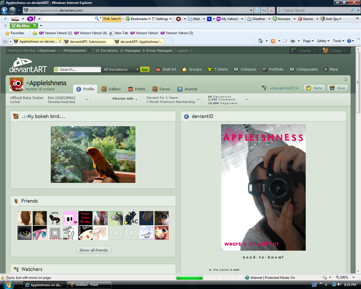Expand the More navigation dropdown

[x=331, y=69]
